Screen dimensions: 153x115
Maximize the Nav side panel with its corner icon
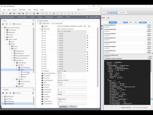[33, 20]
